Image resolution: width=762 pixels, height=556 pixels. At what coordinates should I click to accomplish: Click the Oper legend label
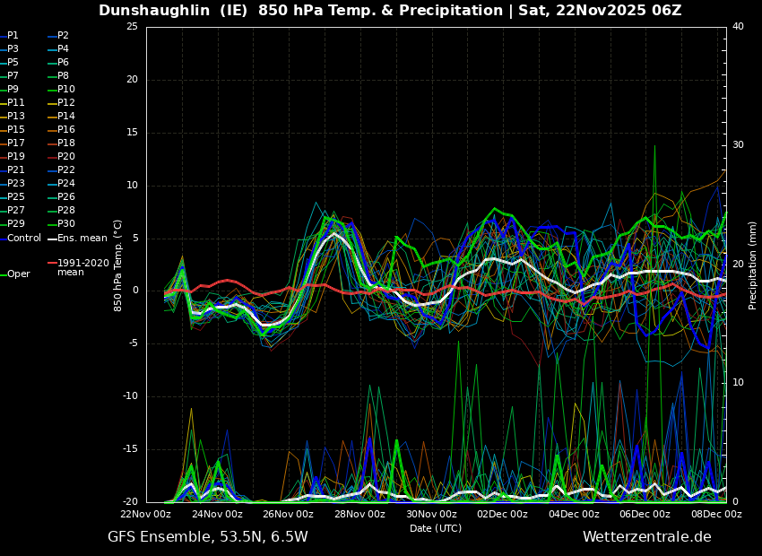pos(19,274)
